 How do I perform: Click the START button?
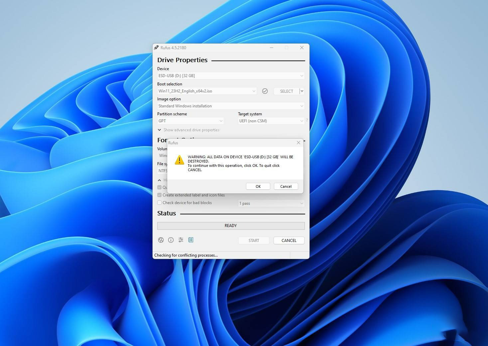pyautogui.click(x=254, y=241)
